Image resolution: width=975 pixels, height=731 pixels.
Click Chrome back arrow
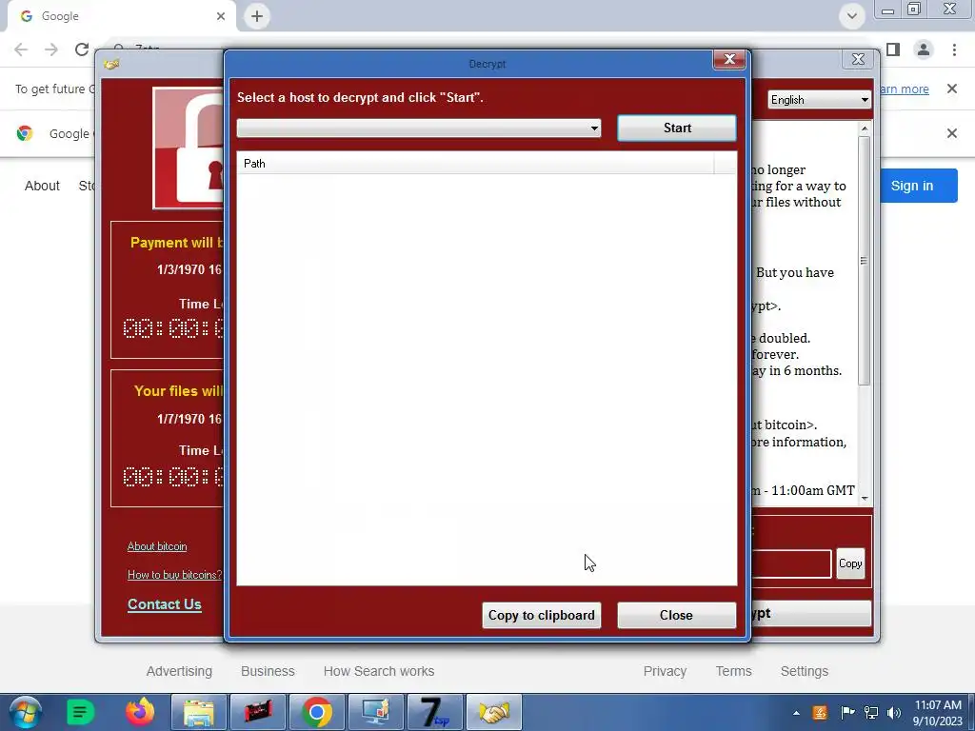[x=21, y=49]
